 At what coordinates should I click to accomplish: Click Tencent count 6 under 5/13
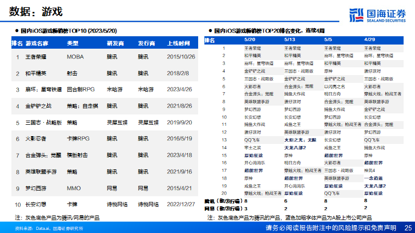pyautogui.click(x=286, y=201)
